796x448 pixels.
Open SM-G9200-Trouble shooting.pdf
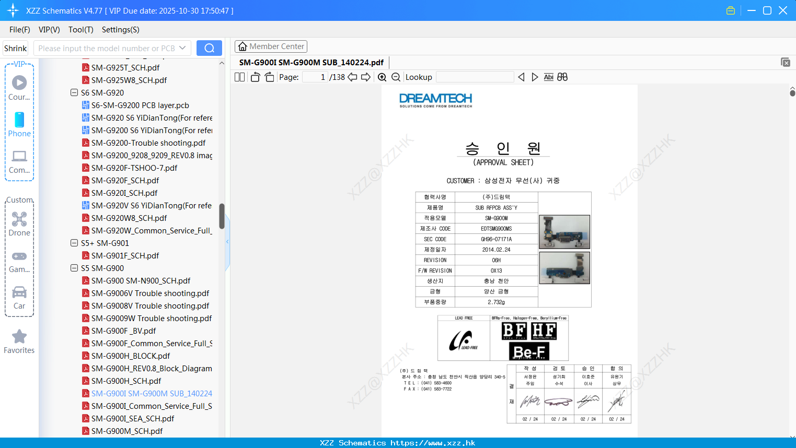click(148, 143)
